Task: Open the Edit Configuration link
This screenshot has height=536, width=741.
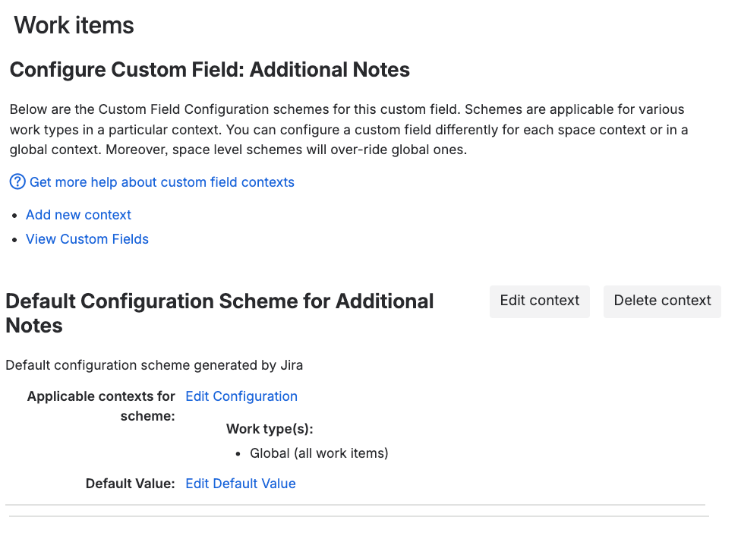Action: (241, 396)
